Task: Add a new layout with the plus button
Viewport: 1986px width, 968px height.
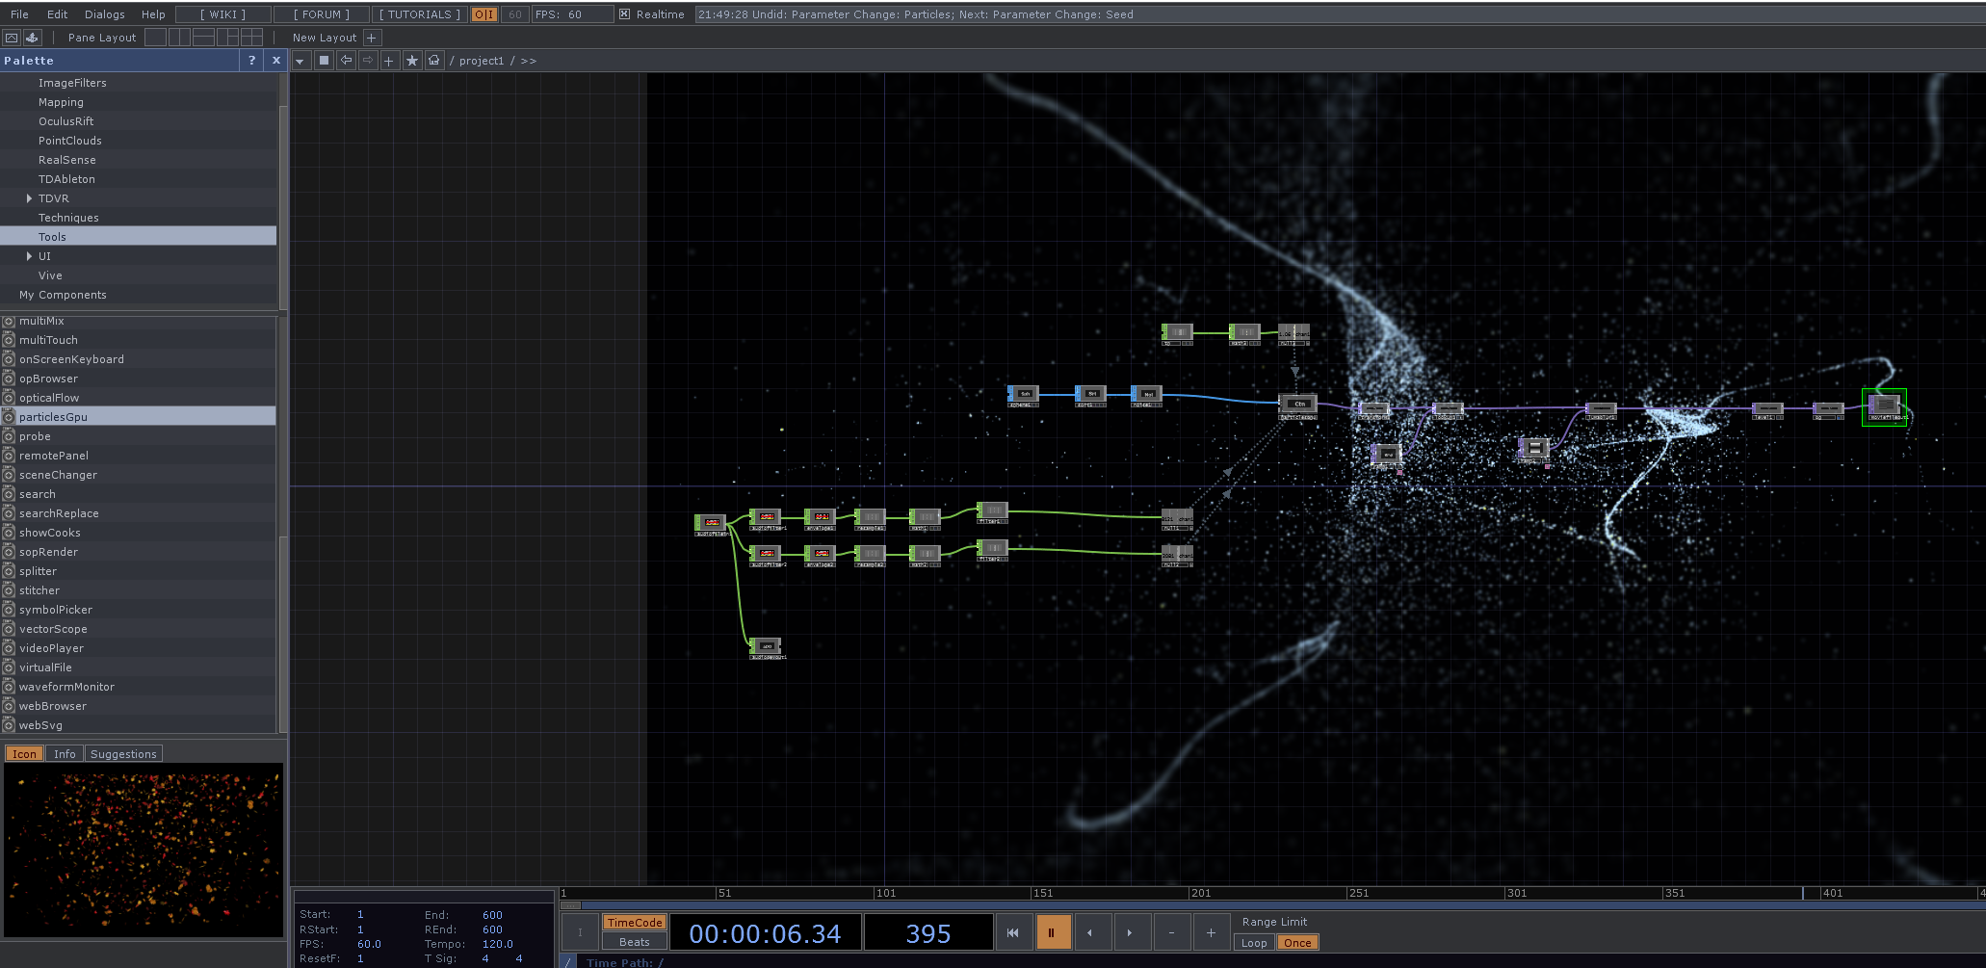Action: coord(372,38)
